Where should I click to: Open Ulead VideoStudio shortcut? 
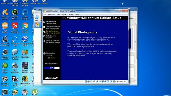pyautogui.click(x=15, y=68)
